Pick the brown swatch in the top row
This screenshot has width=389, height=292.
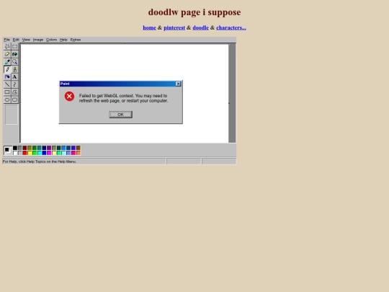78,148
